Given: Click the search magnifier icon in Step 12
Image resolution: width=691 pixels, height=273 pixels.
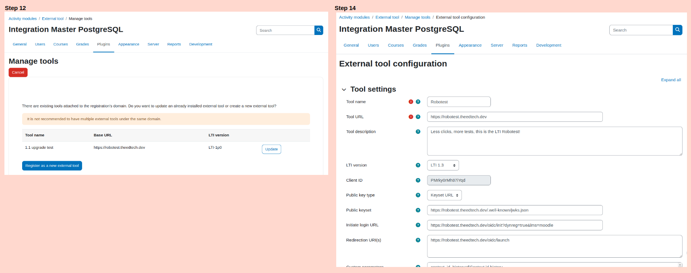Looking at the screenshot, I should pos(319,30).
